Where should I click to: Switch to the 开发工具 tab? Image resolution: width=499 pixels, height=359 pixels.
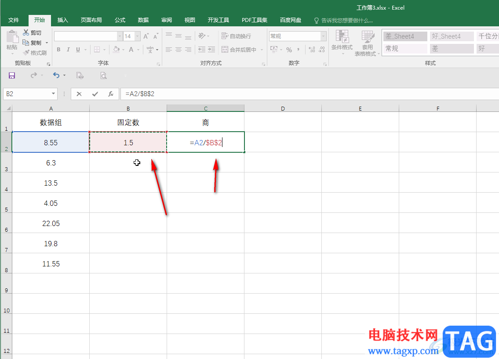[x=219, y=20]
